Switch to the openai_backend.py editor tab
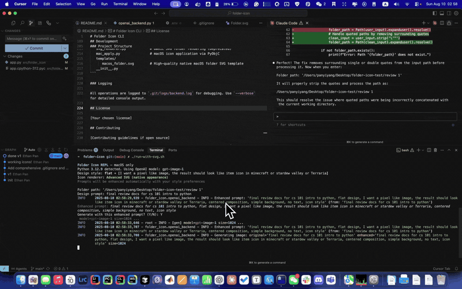This screenshot has height=289, width=462. pyautogui.click(x=133, y=23)
